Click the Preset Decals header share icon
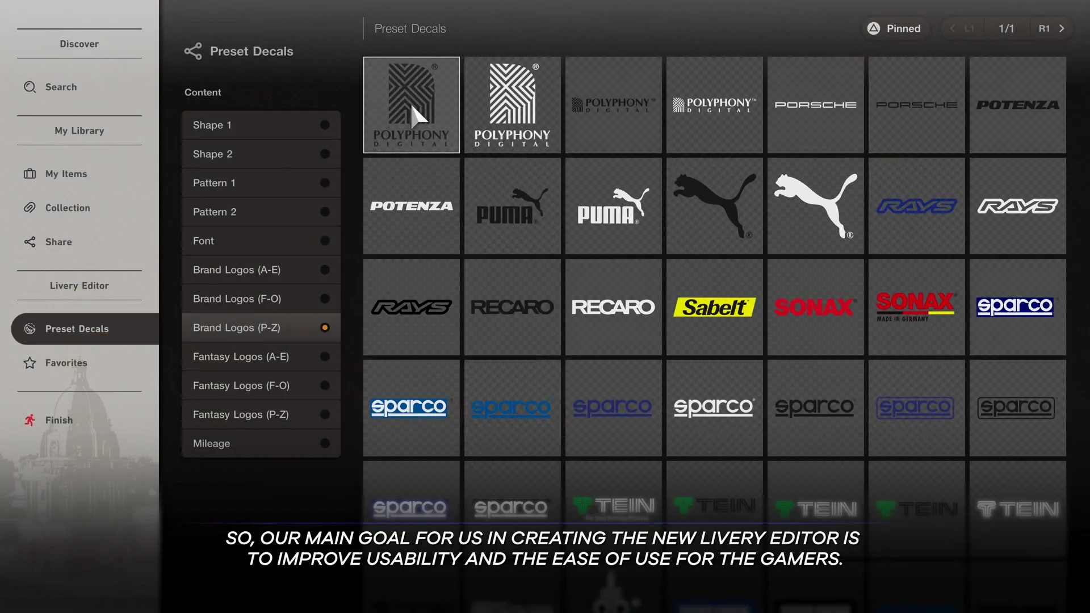This screenshot has height=613, width=1090. (193, 51)
